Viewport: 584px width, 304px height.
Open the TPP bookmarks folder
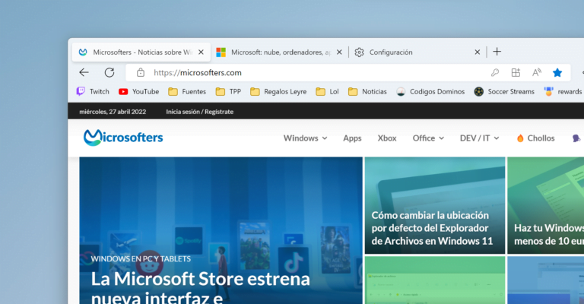[x=228, y=91]
